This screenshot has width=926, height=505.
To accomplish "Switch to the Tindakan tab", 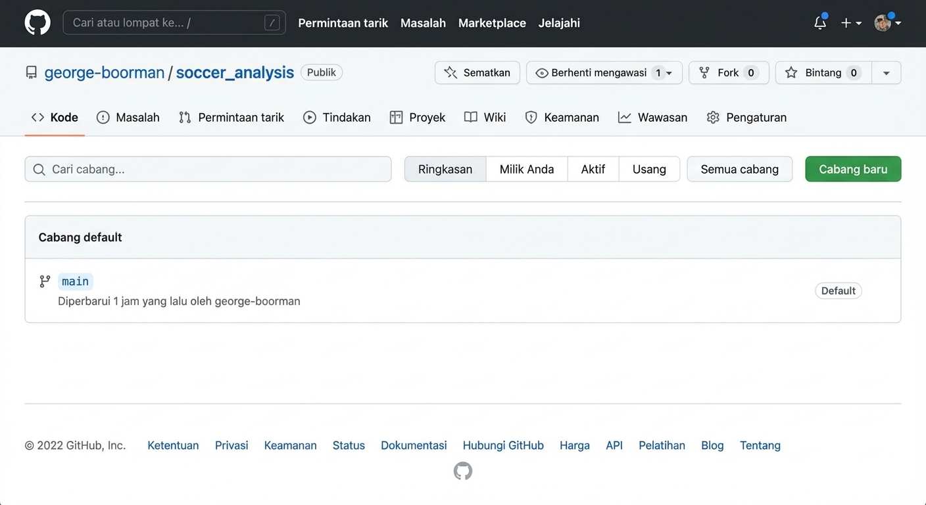I will click(337, 118).
